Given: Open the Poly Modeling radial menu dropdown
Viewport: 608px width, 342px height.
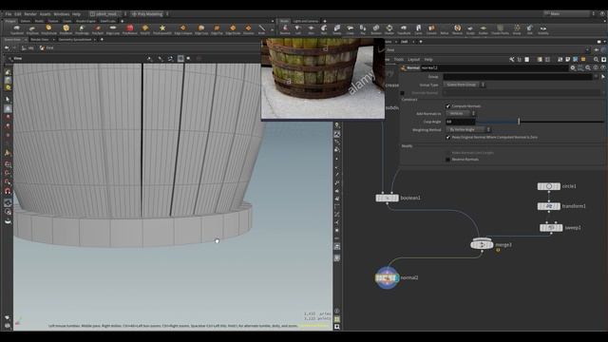Looking at the screenshot, I should (150, 14).
